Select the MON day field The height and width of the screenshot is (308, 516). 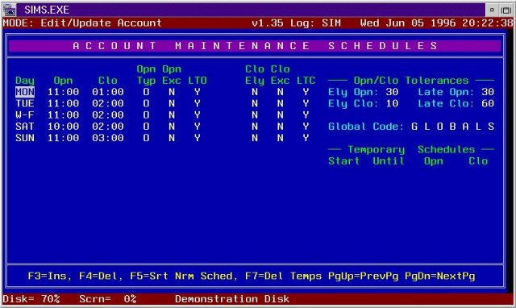coord(25,92)
